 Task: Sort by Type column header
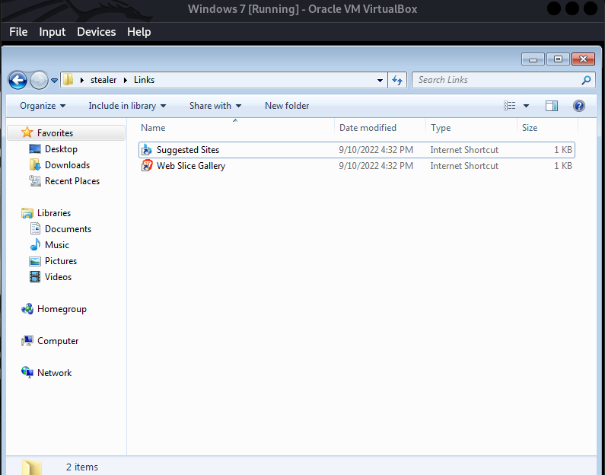pos(471,128)
